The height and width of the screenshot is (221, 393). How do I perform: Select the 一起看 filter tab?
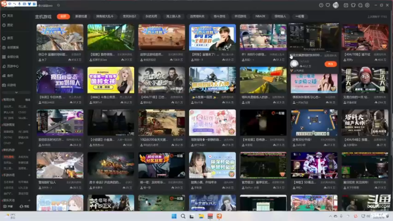tap(300, 16)
